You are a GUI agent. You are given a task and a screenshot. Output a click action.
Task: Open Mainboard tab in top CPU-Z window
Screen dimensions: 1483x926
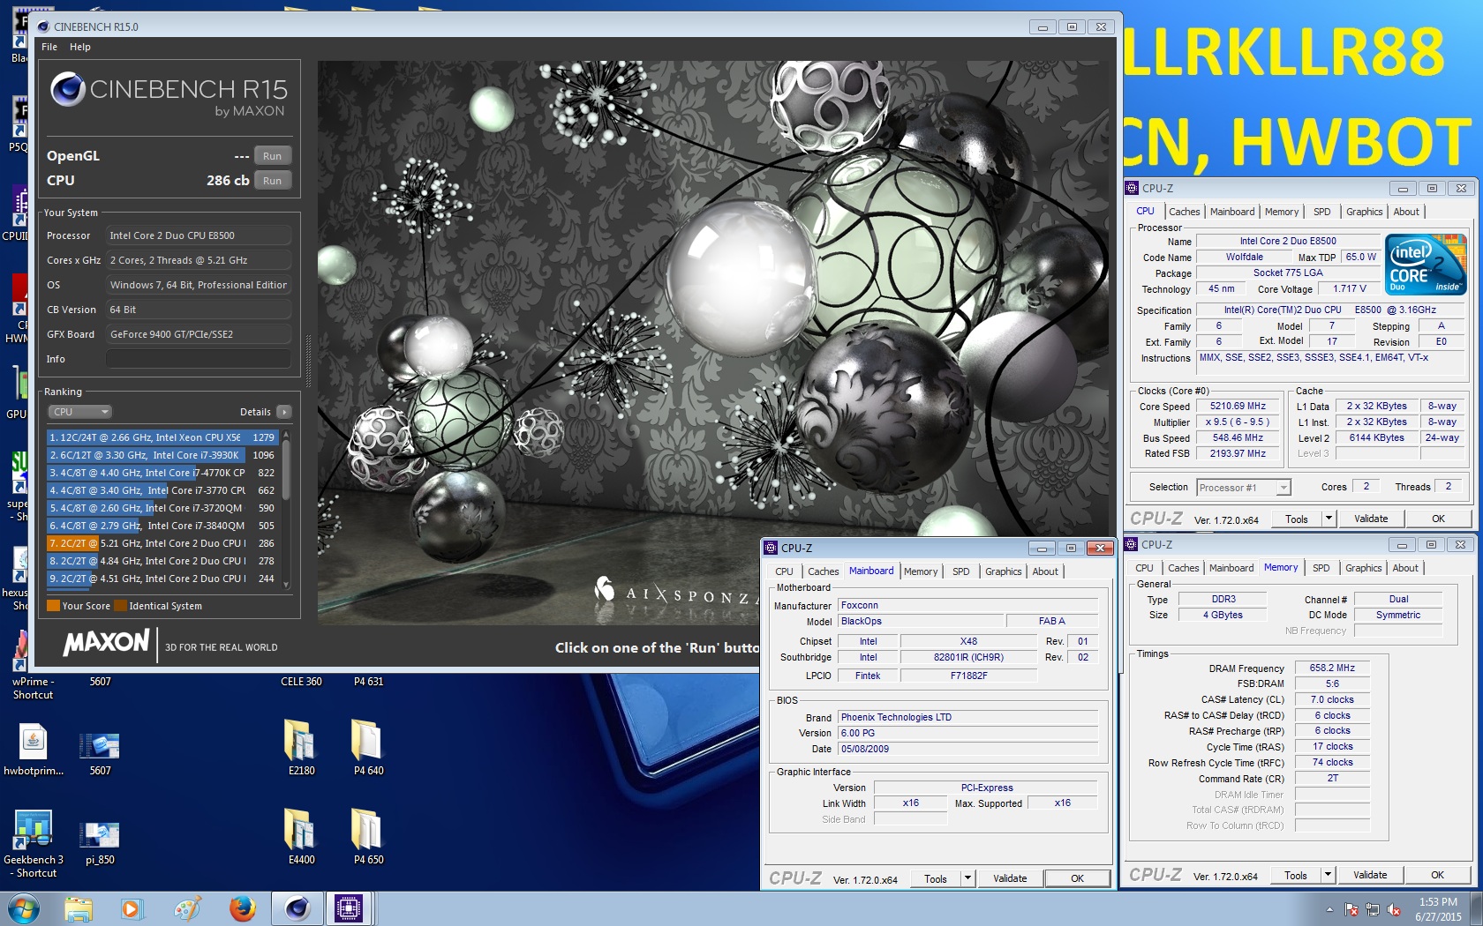[x=1232, y=212]
